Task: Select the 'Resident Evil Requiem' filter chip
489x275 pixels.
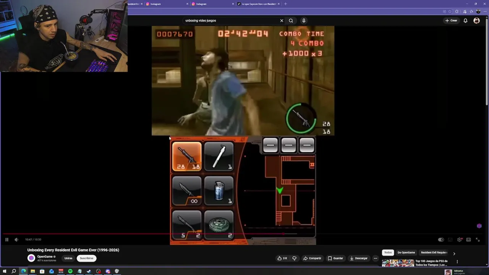Action: (434, 252)
